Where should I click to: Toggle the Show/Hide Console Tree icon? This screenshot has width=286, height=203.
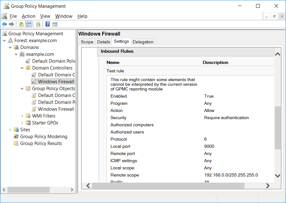pos(29,24)
